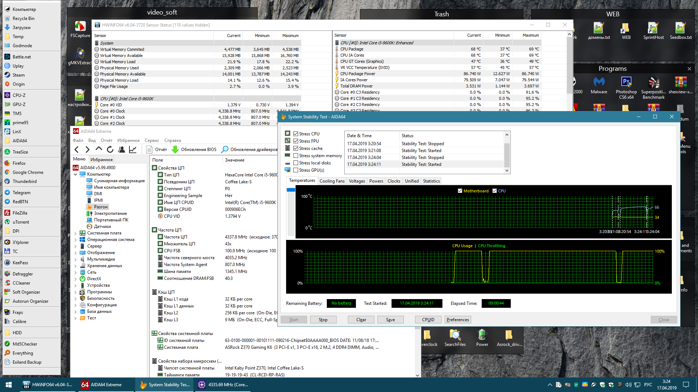Click the user profile toolbar icon in AIDA64
This screenshot has height=392, width=698.
pos(121,150)
